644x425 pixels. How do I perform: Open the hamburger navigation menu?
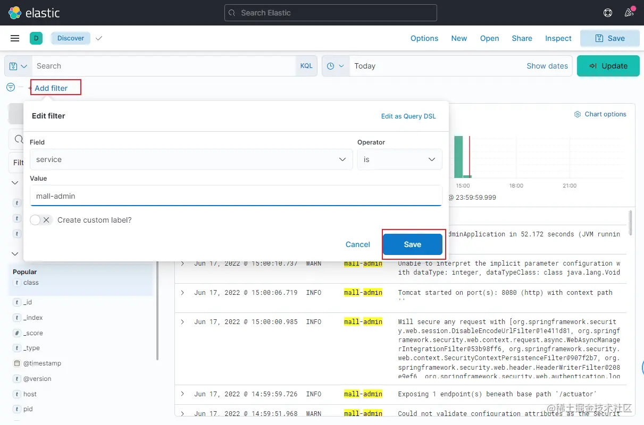pyautogui.click(x=15, y=38)
